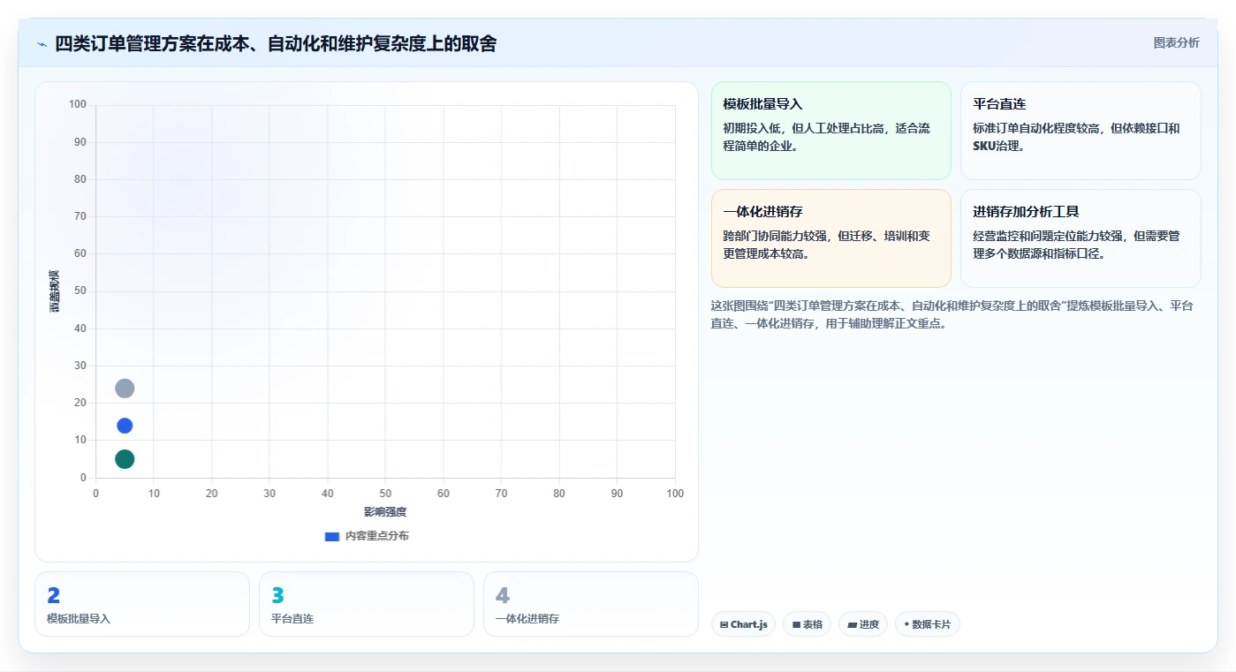This screenshot has width=1236, height=672.
Task: Toggle the 内容重点分布 legend entry
Action: (367, 536)
